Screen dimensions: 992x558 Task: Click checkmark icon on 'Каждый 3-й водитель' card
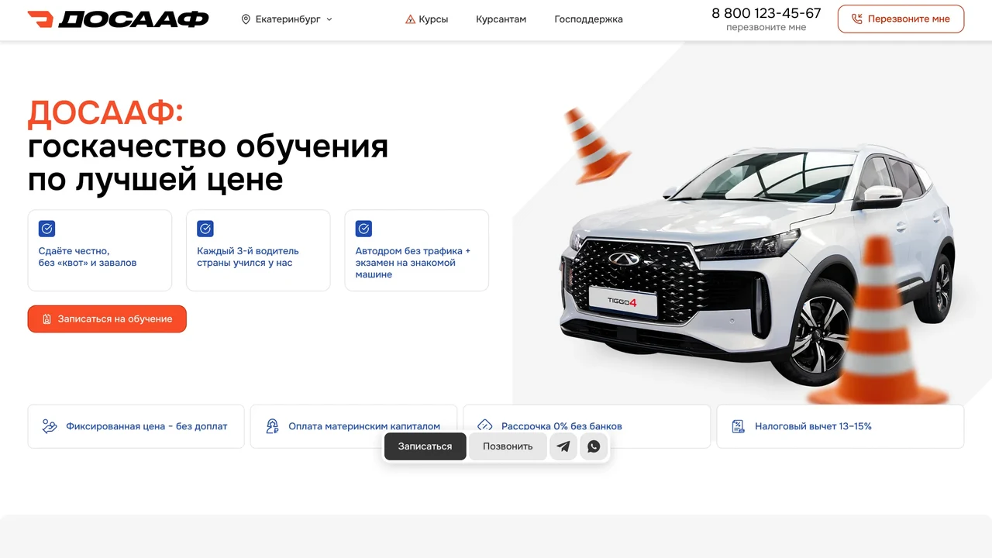[205, 229]
